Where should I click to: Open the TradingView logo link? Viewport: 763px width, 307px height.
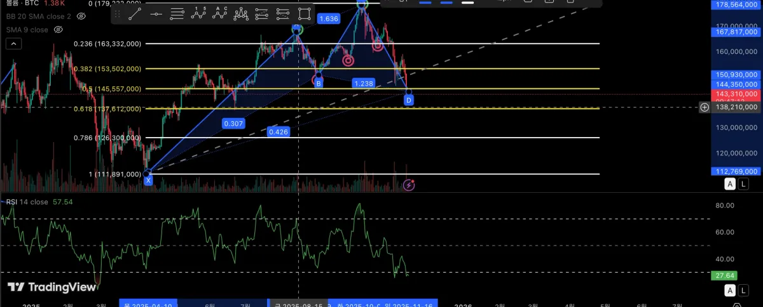pos(52,287)
